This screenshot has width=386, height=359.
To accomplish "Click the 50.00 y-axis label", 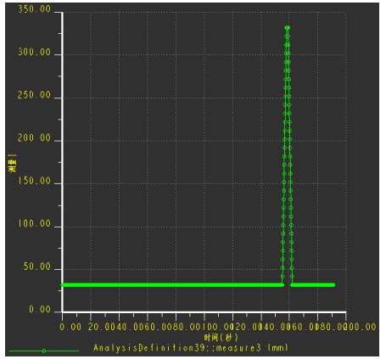I will [37, 266].
